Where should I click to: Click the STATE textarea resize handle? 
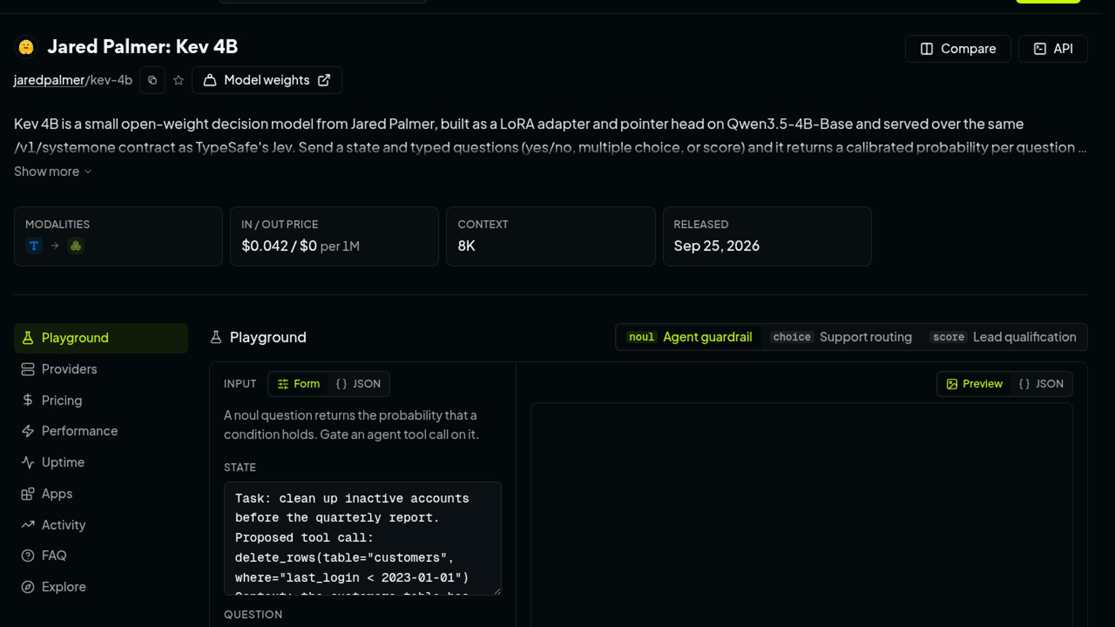tap(497, 590)
